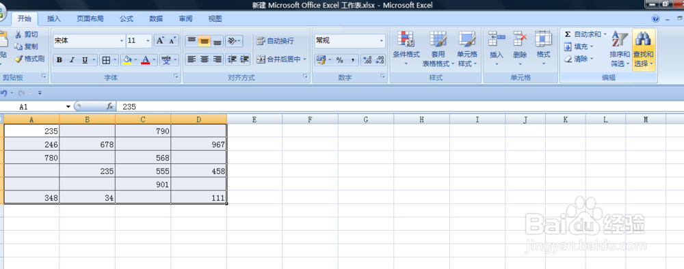Click the Clear (清除) button

pos(579,59)
